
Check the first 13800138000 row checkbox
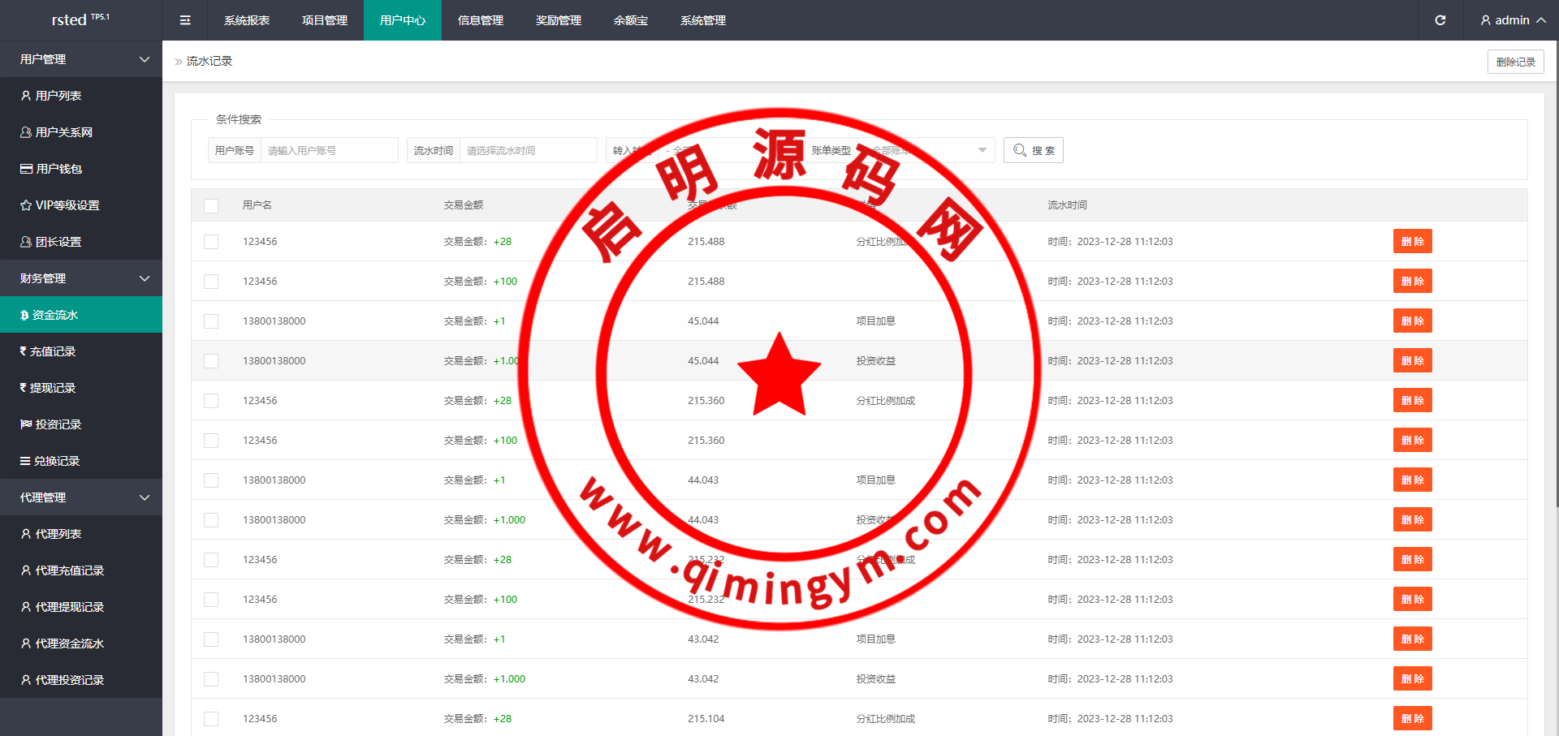pos(211,321)
